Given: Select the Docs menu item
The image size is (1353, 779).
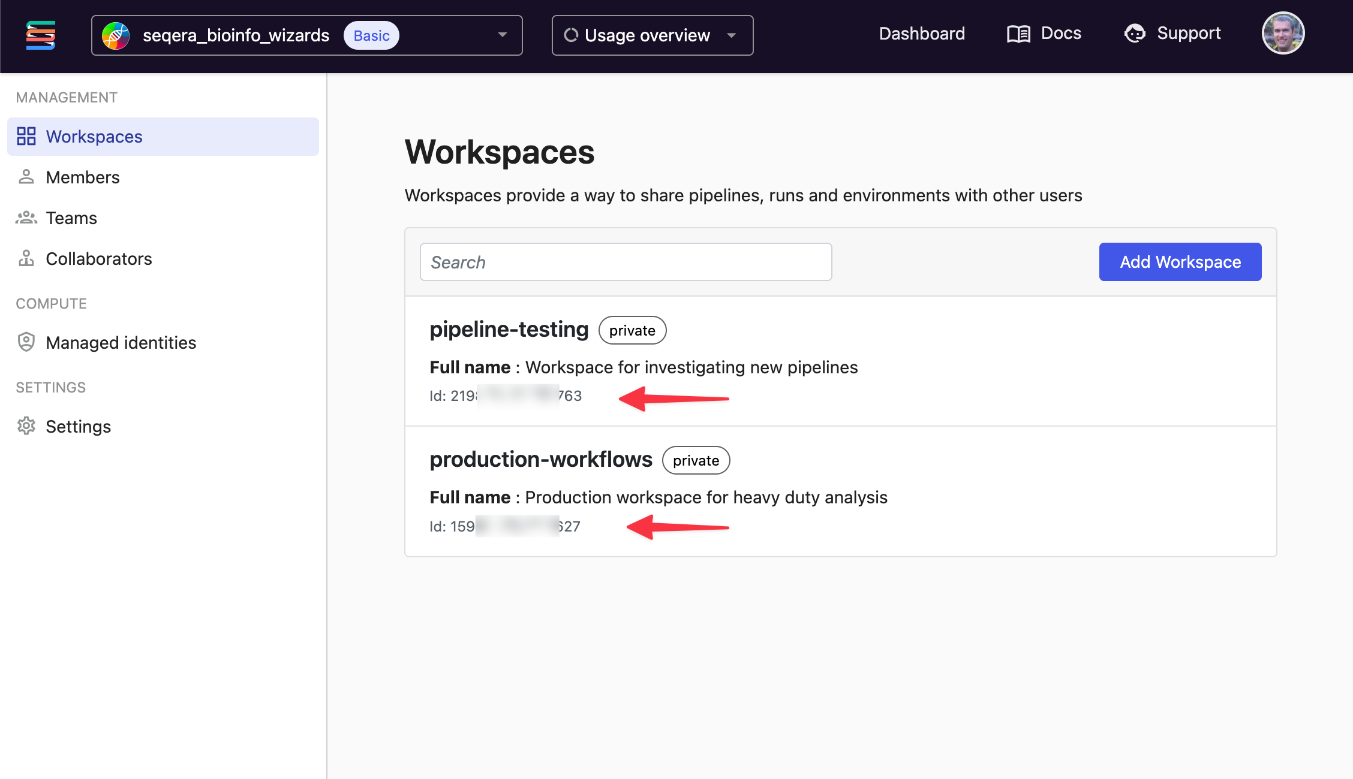Looking at the screenshot, I should (x=1060, y=34).
